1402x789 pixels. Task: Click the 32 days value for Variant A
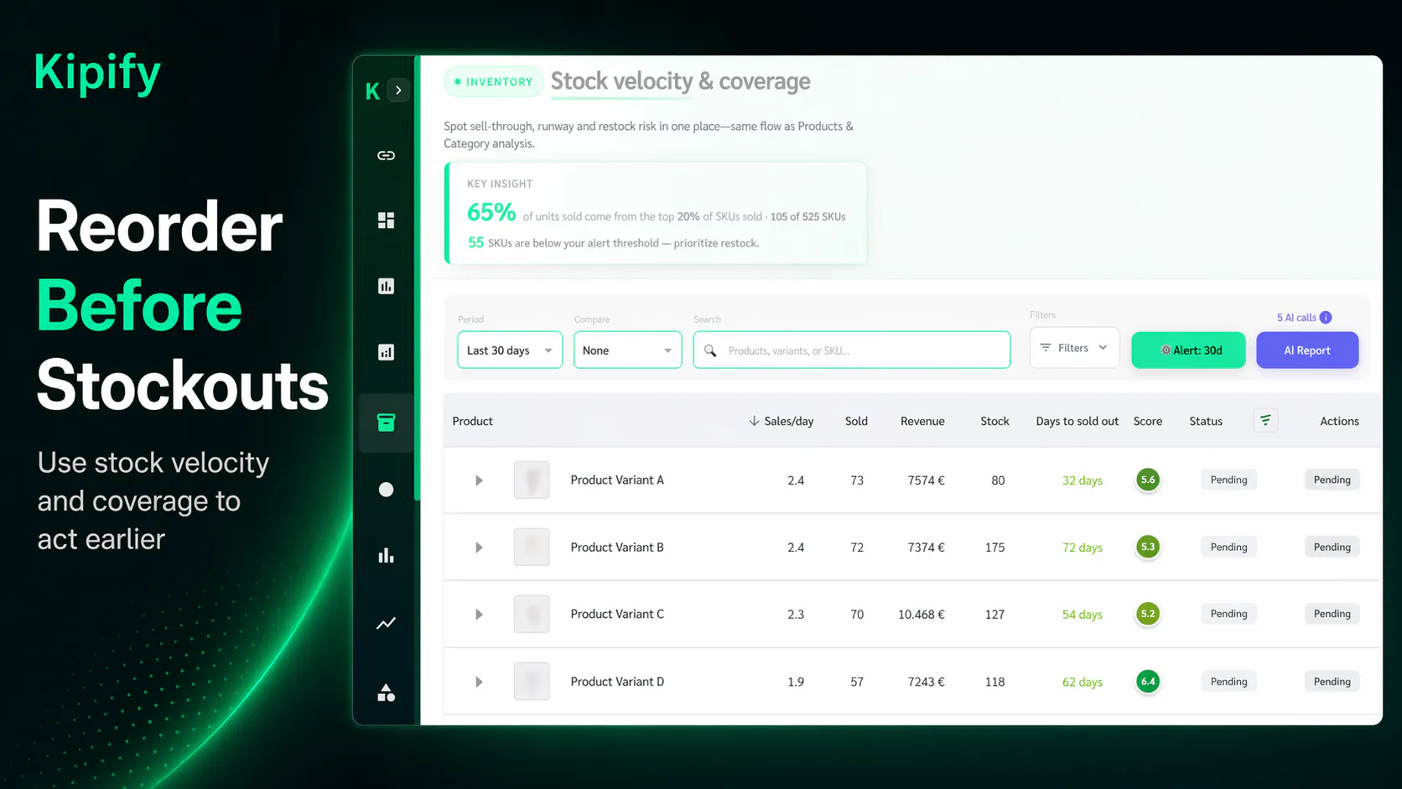[1082, 480]
